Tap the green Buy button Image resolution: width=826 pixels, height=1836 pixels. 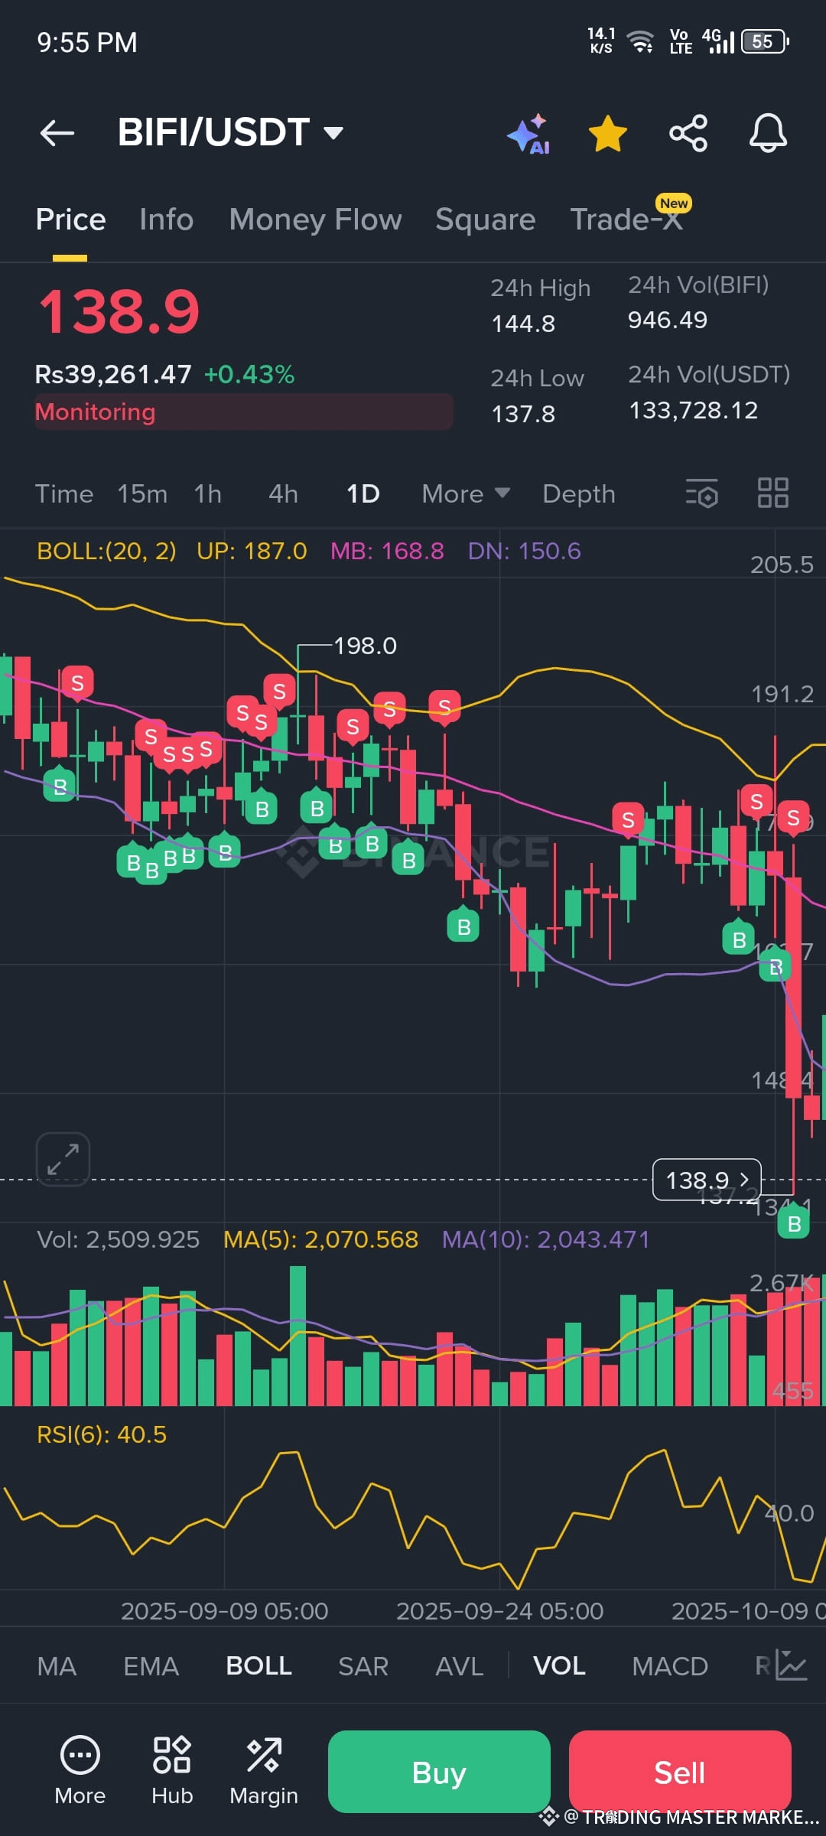(x=439, y=1772)
